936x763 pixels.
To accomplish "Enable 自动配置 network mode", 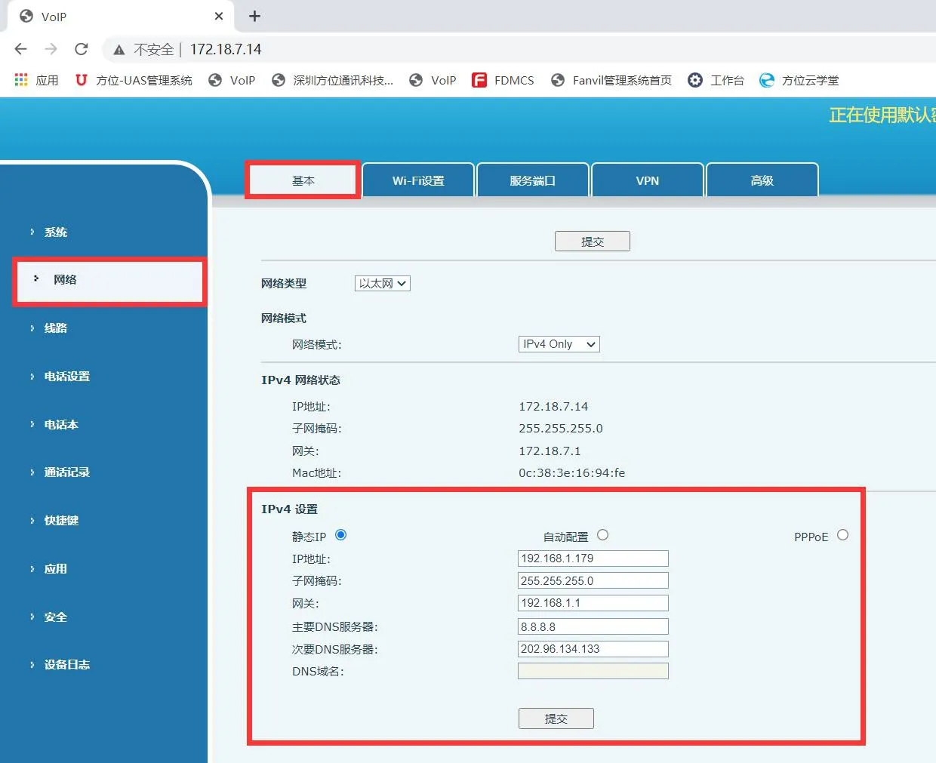I will tap(602, 534).
